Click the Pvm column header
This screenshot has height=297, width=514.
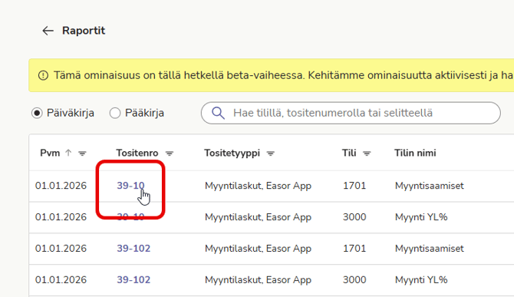click(x=50, y=153)
